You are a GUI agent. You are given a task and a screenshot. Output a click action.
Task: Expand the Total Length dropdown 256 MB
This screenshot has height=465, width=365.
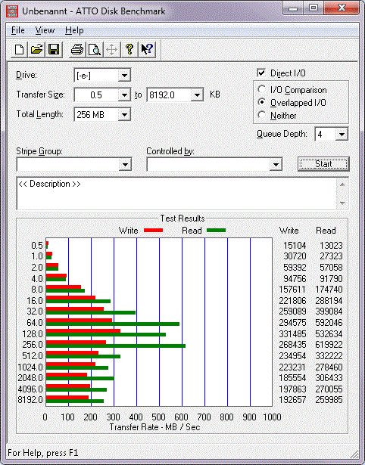124,114
